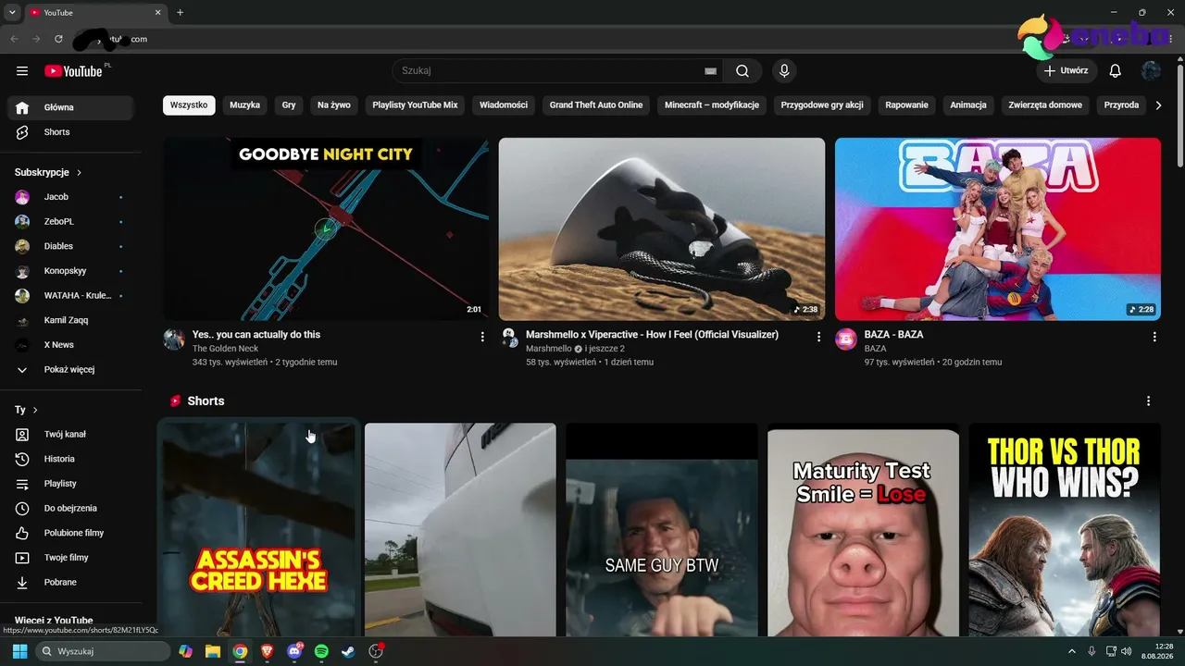Select the Grand Theft Auto Online chip

click(x=596, y=105)
